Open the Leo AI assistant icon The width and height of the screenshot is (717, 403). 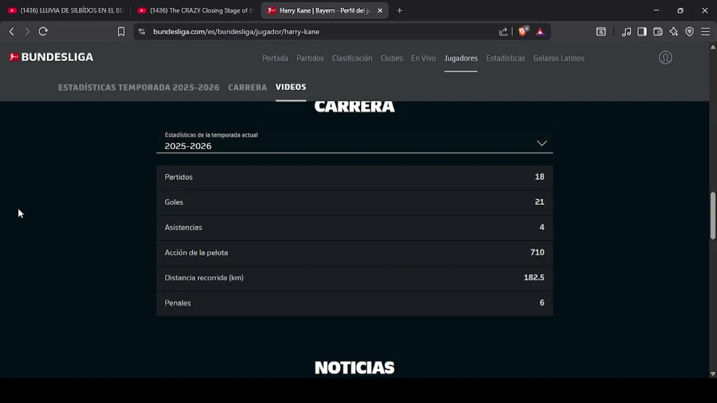[x=674, y=32]
